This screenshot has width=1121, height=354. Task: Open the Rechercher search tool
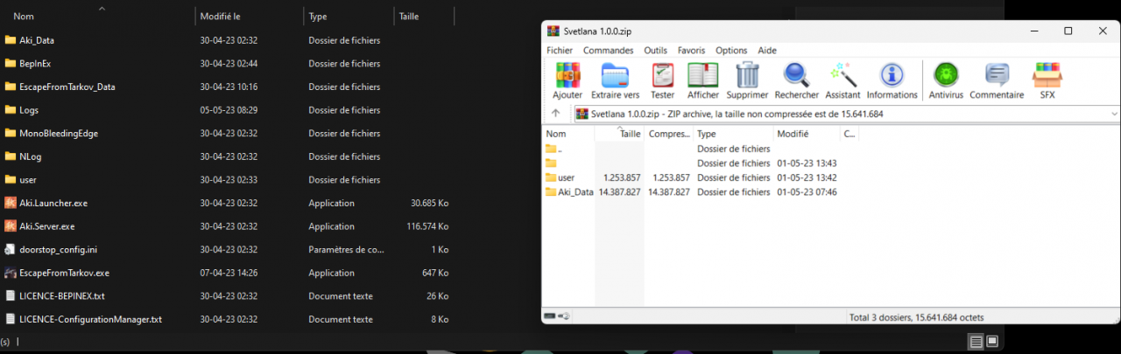click(x=796, y=80)
